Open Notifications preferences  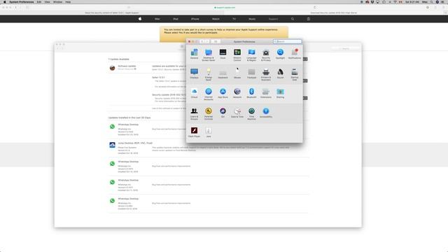[x=294, y=54]
